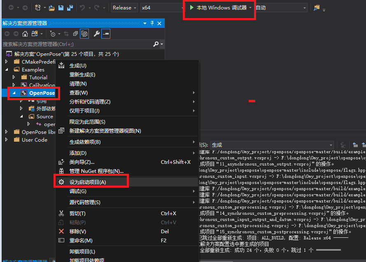The width and height of the screenshot is (366, 262).
Task: Click the navigate backward arrow in the main toolbar
Action: pyautogui.click(x=11, y=8)
